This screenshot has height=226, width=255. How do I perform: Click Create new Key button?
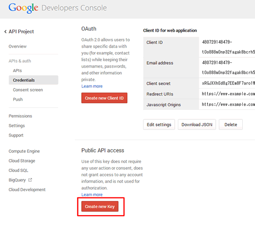(100, 207)
